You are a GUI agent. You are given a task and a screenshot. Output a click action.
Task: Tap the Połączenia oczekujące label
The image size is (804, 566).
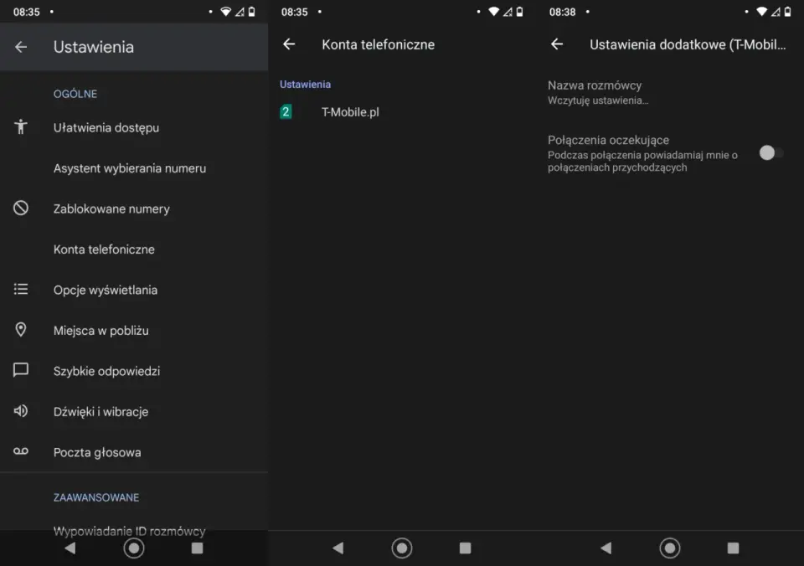[x=608, y=140]
